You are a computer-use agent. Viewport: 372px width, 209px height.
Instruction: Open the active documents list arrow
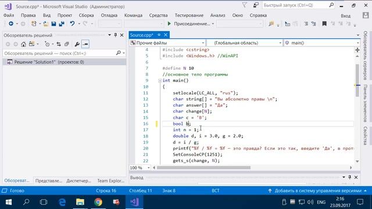point(358,35)
